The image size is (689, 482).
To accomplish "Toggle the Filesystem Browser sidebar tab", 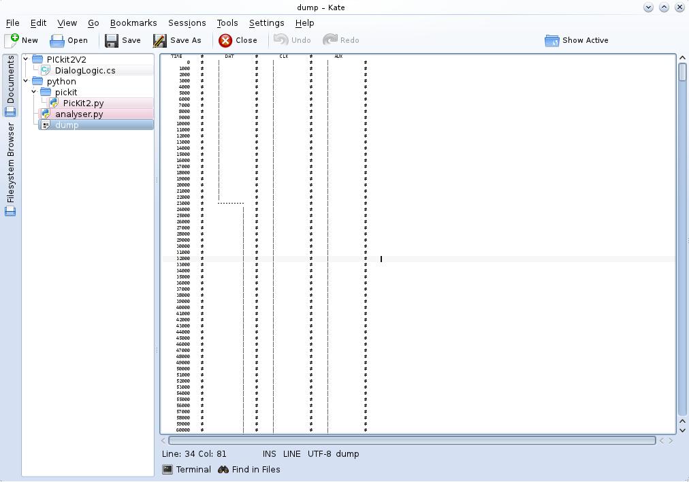I will tap(10, 169).
